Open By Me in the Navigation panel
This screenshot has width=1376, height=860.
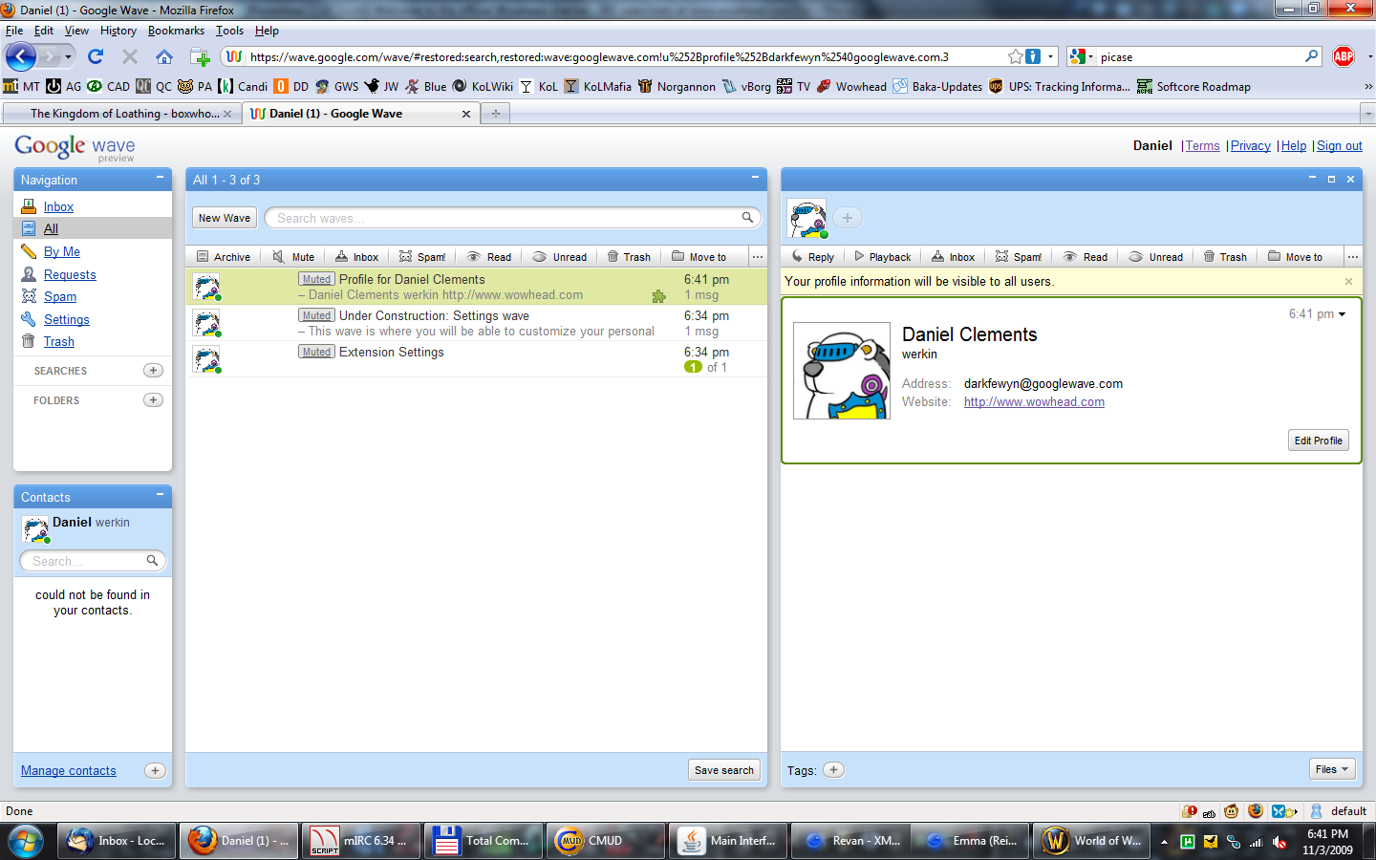point(62,252)
